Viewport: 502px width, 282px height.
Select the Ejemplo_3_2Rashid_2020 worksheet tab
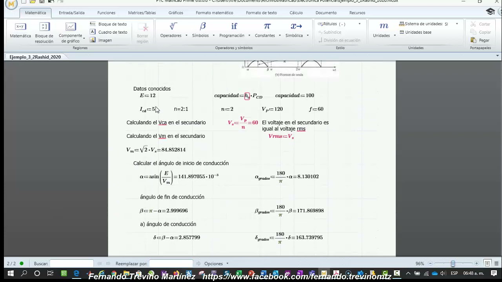tap(35, 57)
